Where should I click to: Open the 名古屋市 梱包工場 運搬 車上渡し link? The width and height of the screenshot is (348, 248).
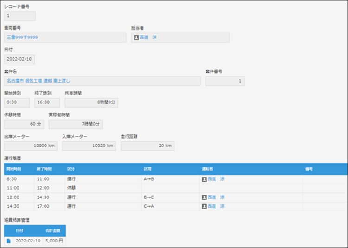click(x=39, y=81)
